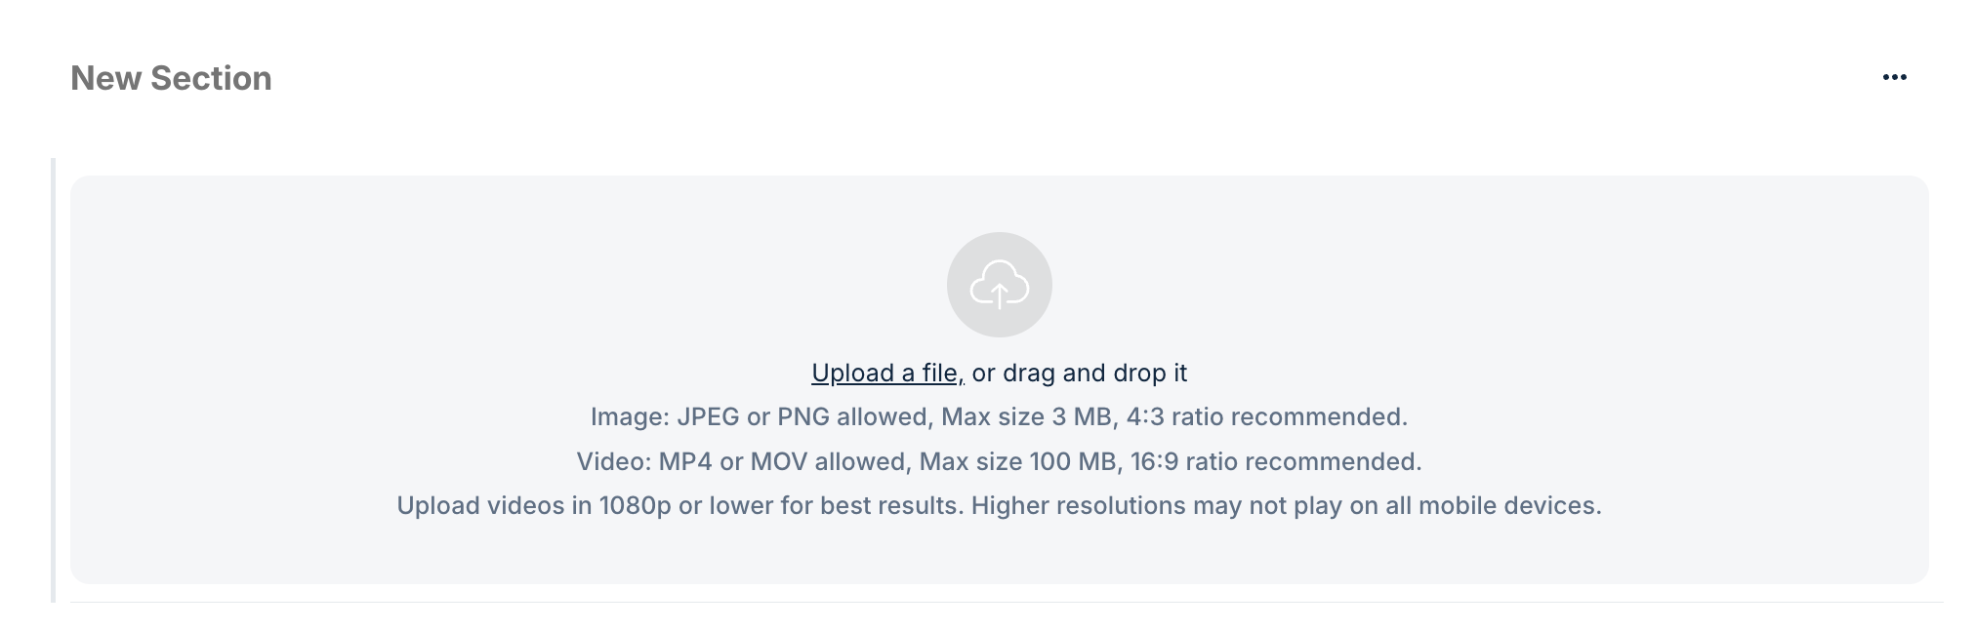The width and height of the screenshot is (1974, 630).
Task: Click the gray circle around the cloud arrow
Action: [999, 285]
